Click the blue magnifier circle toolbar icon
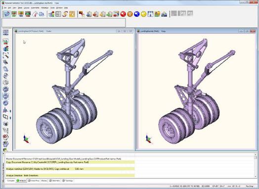The width and height of the screenshot is (259, 189). [137, 14]
